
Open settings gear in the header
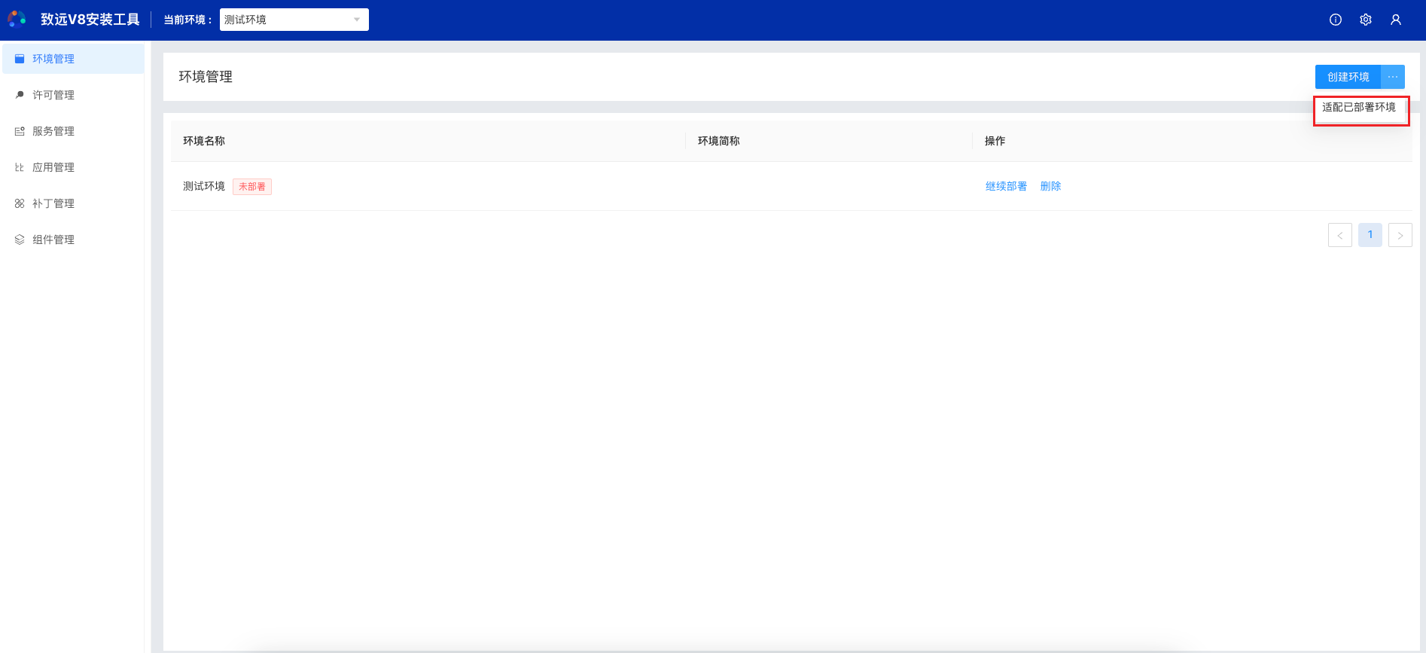point(1366,20)
